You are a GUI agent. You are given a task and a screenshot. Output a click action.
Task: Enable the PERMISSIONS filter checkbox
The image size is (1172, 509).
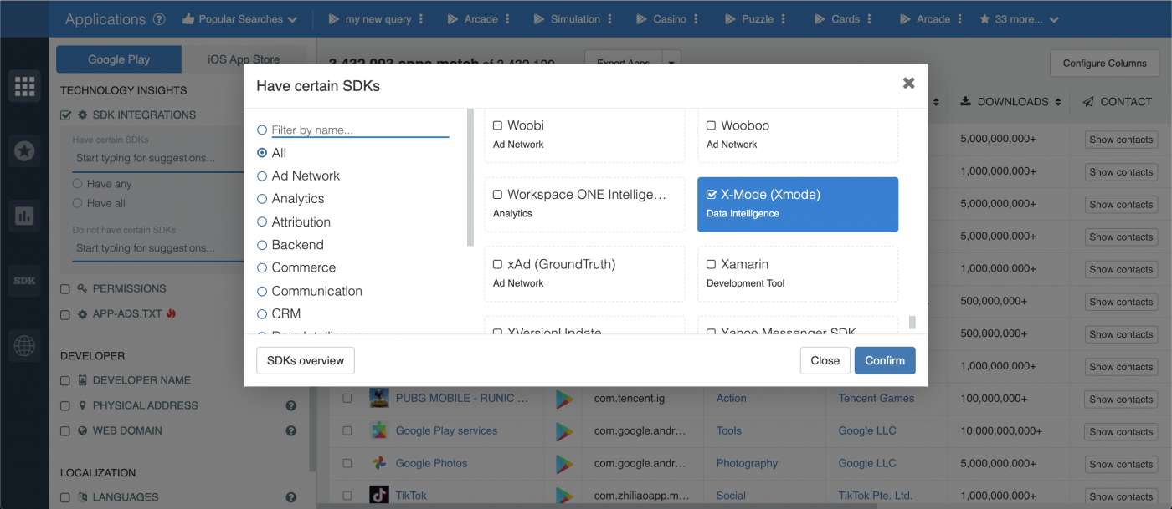click(65, 289)
